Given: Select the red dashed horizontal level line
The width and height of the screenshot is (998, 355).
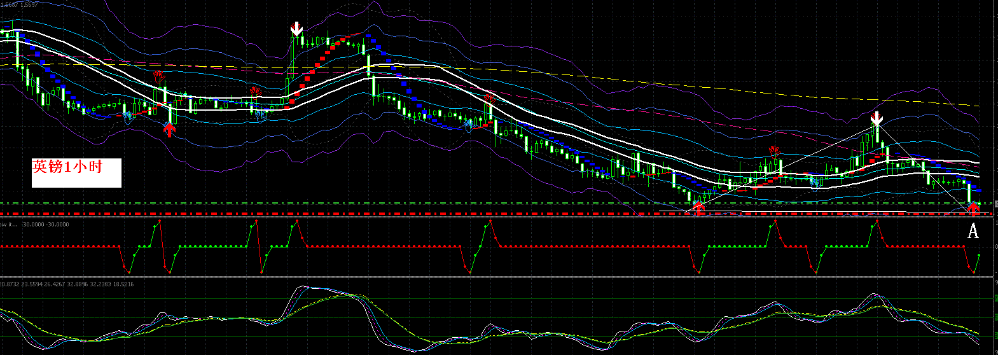Looking at the screenshot, I should pyautogui.click(x=496, y=213).
